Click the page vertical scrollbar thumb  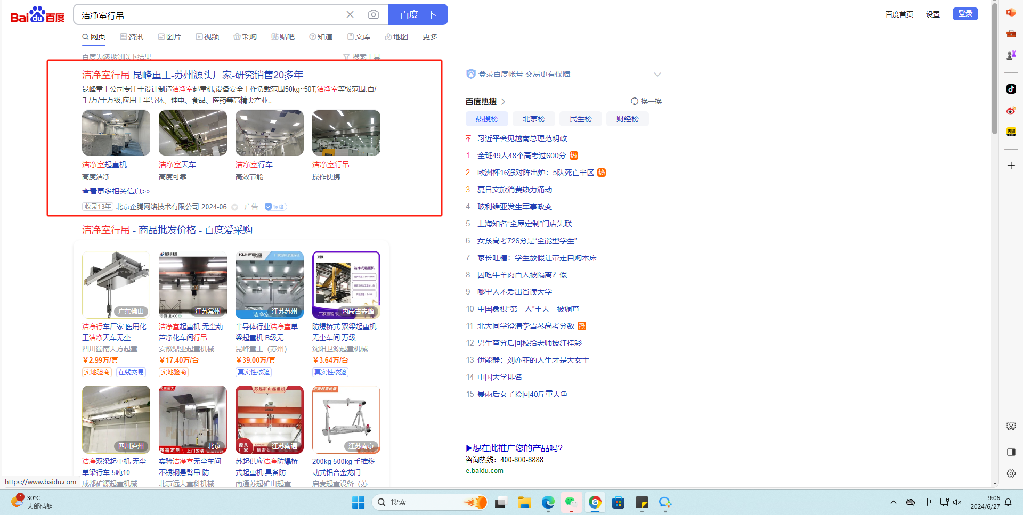[994, 69]
